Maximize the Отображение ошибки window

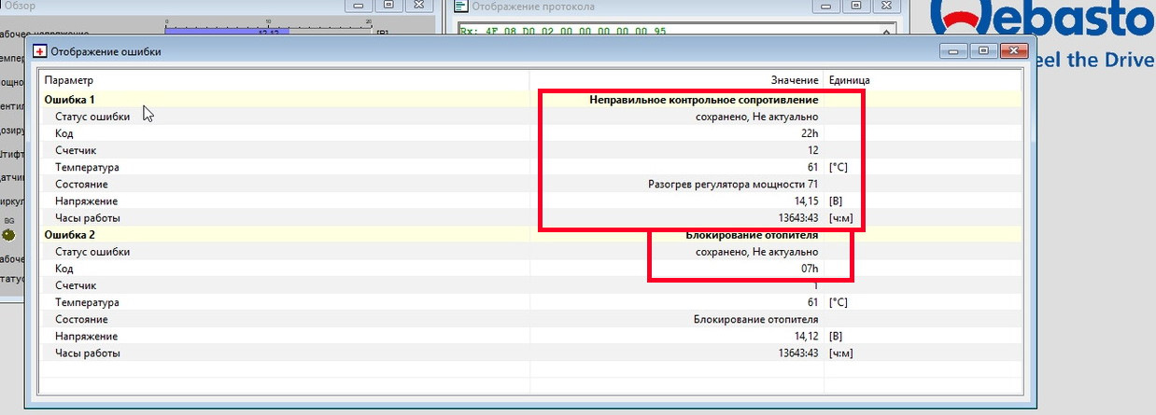[x=982, y=51]
